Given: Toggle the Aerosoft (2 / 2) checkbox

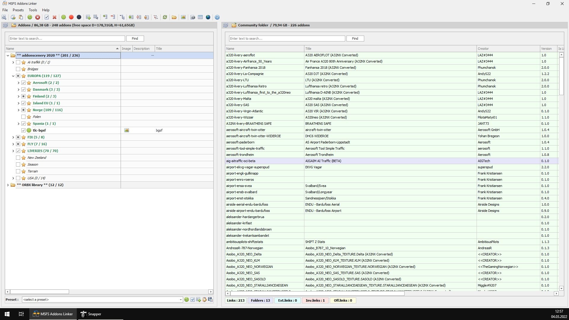Looking at the screenshot, I should [23, 83].
